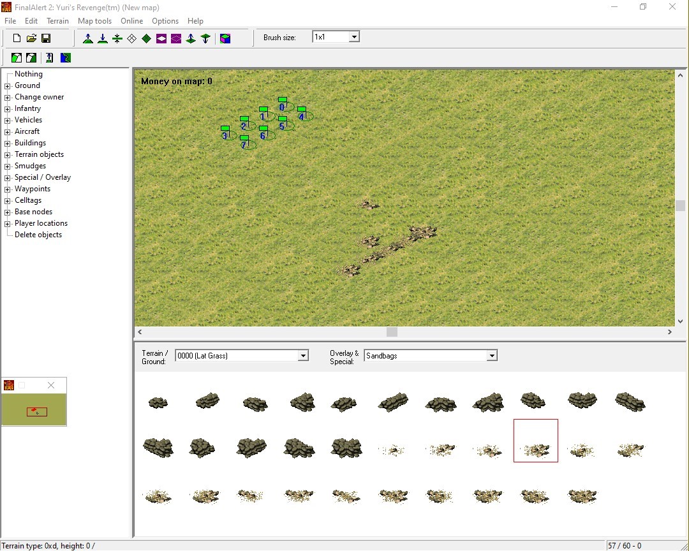
Task: Click the map's scroll down arrow
Action: 680,321
